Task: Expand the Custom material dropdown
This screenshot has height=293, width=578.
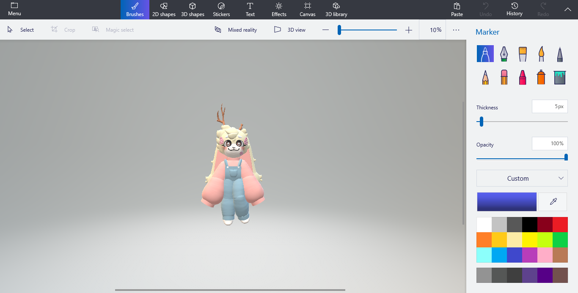Action: pos(522,178)
